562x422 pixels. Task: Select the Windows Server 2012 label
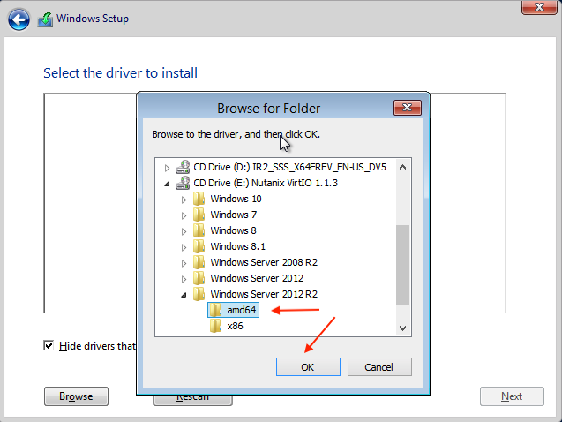[x=257, y=278]
